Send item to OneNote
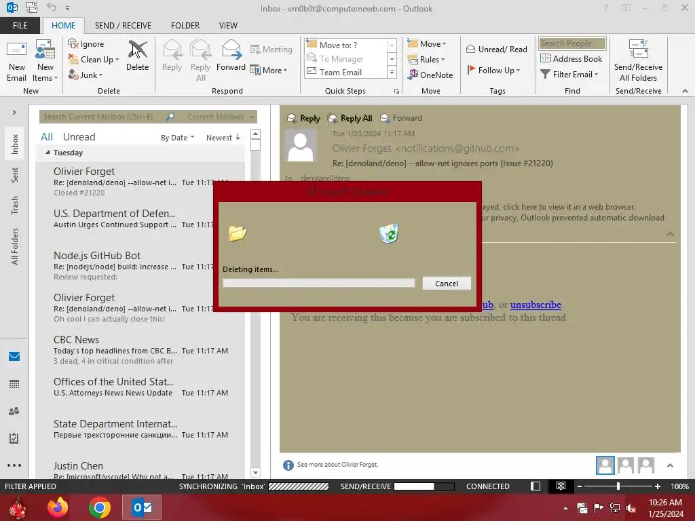Screen dimensions: 695x521 click(430, 75)
